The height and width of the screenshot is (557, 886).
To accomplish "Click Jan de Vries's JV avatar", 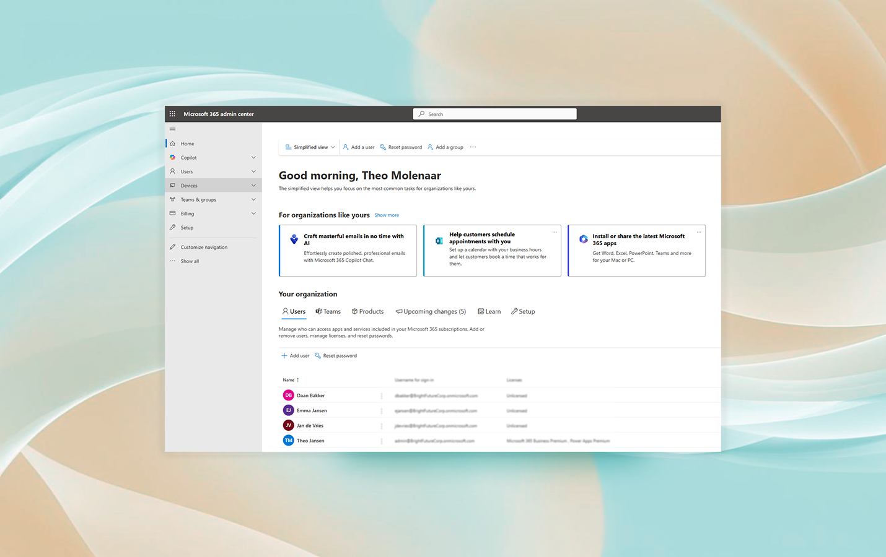I will pos(289,426).
